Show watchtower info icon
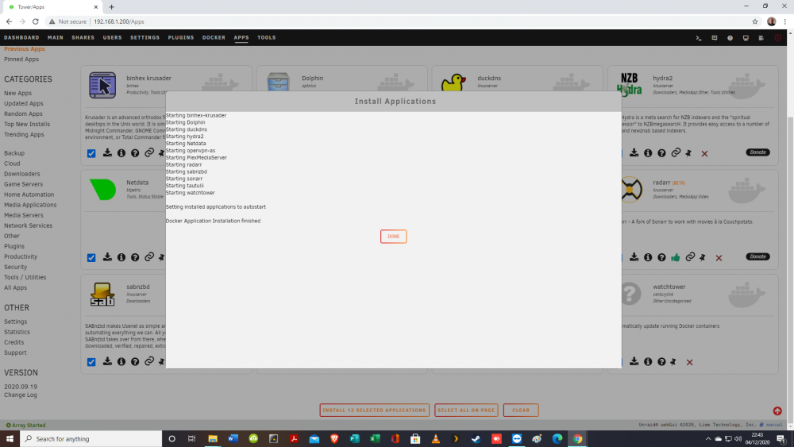The height and width of the screenshot is (447, 794). coord(648,361)
